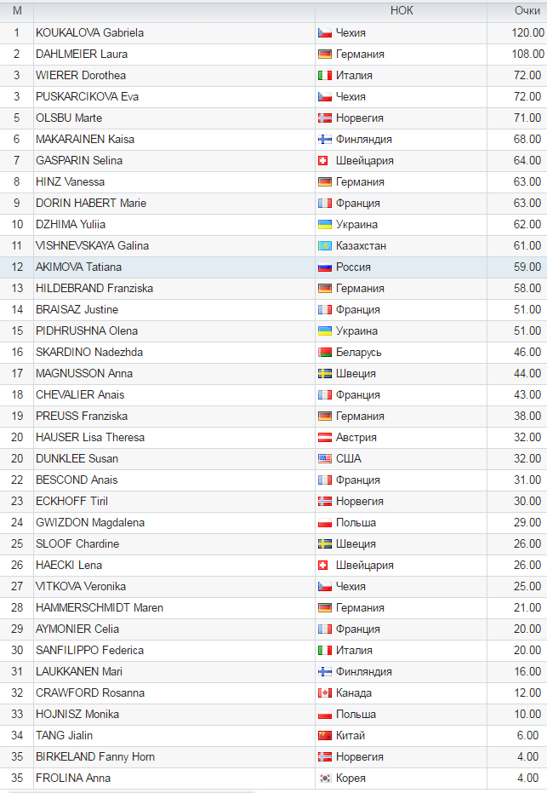Image resolution: width=547 pixels, height=793 pixels.
Task: Click the Finnish flag in MAKARAINEN Kaisa row
Action: coord(325,139)
